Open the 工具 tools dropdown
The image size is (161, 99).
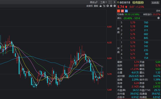pyautogui.click(x=103, y=2)
